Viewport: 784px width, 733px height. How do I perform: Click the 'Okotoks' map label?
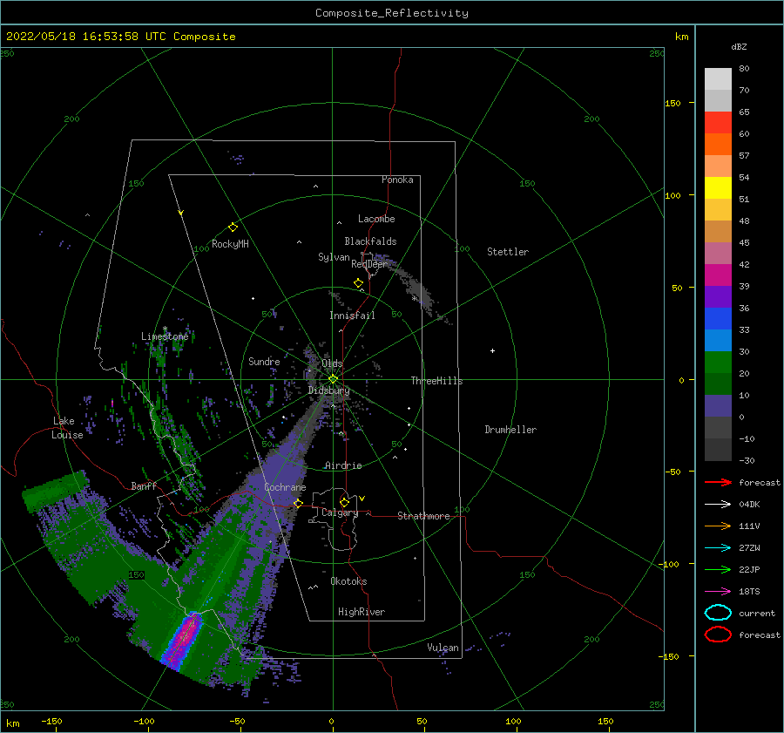[348, 581]
